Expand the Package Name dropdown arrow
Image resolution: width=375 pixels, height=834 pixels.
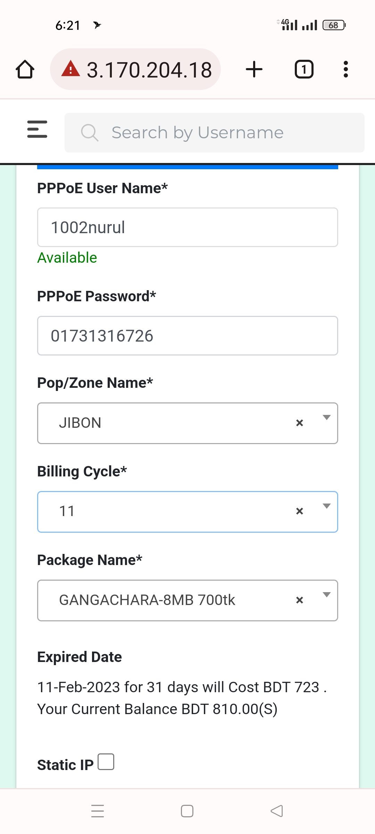pos(326,595)
